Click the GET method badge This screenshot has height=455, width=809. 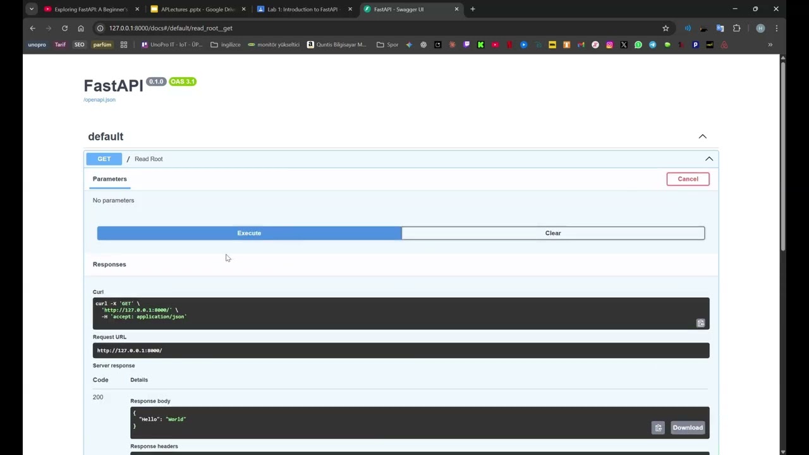104,159
